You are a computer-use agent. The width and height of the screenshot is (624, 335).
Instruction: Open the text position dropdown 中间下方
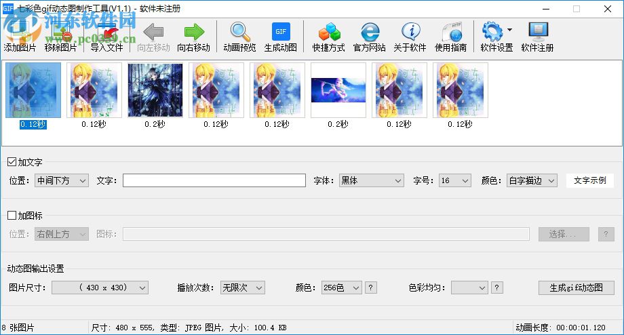[x=62, y=180]
